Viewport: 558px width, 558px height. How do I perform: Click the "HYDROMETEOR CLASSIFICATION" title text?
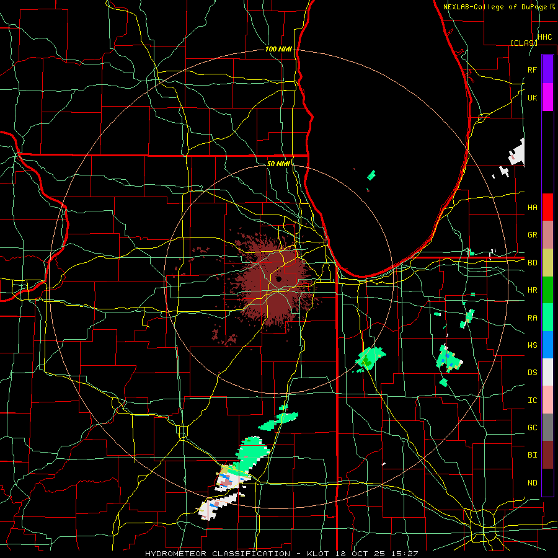(x=218, y=554)
